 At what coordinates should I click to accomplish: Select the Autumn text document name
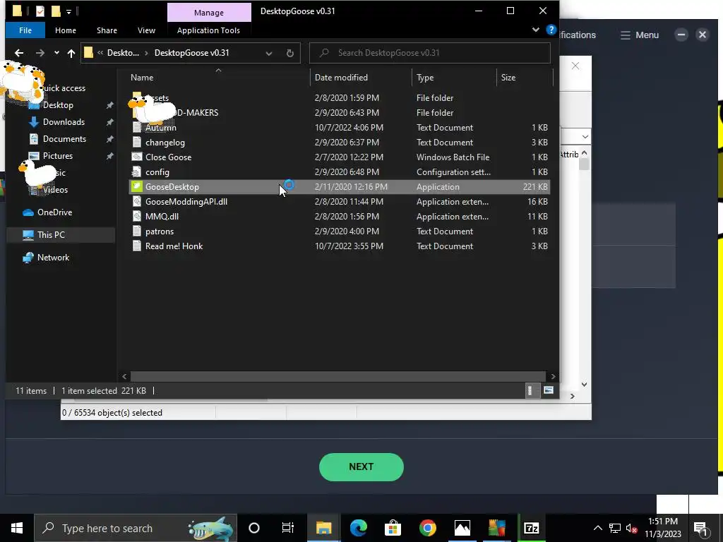point(160,128)
